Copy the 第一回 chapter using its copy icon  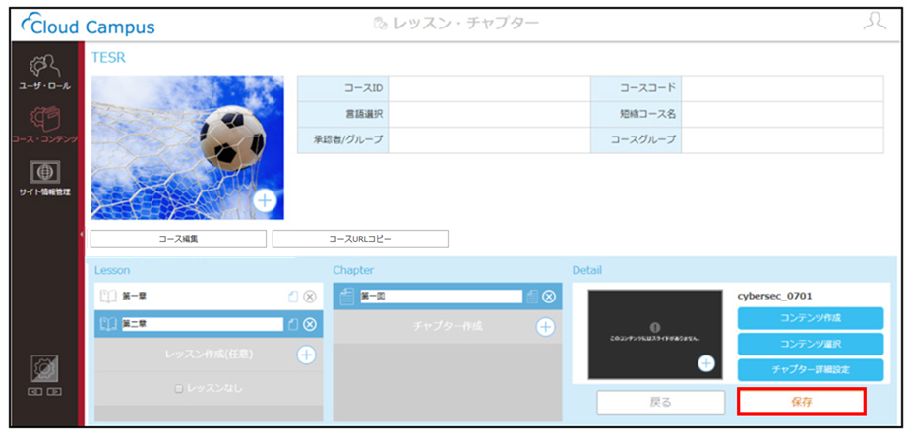[532, 297]
